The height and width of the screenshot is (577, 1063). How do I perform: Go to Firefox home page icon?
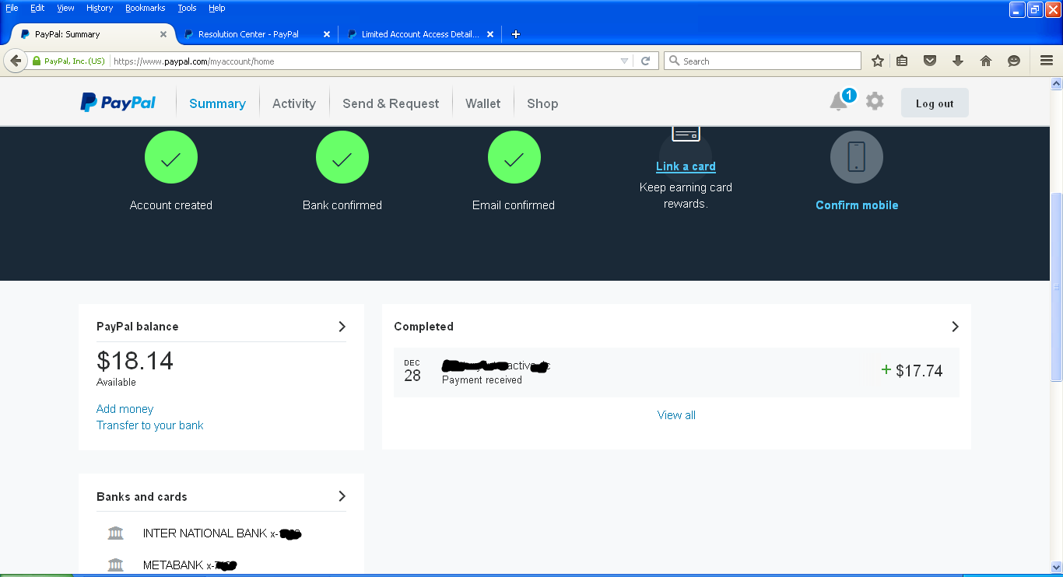point(986,61)
